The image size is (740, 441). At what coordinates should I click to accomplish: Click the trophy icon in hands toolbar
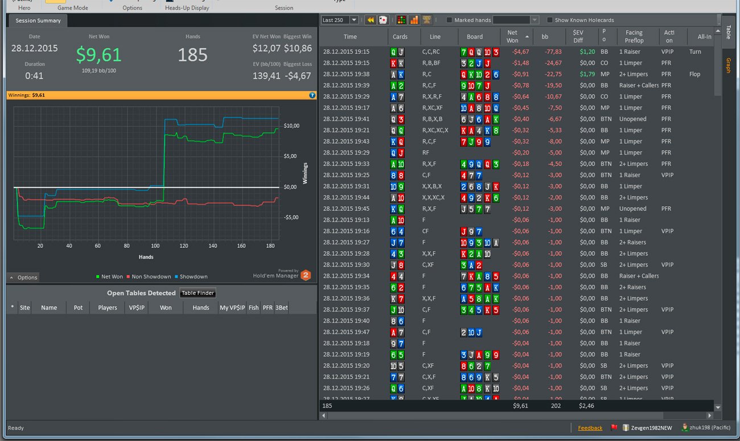(x=426, y=20)
